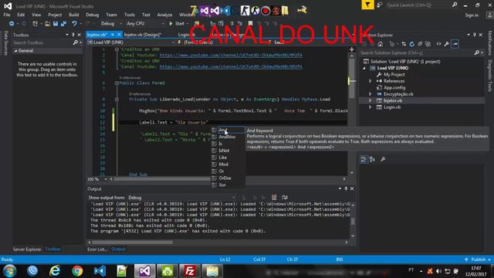494x278 pixels.
Task: Click the Start debugging button
Action: click(177, 24)
